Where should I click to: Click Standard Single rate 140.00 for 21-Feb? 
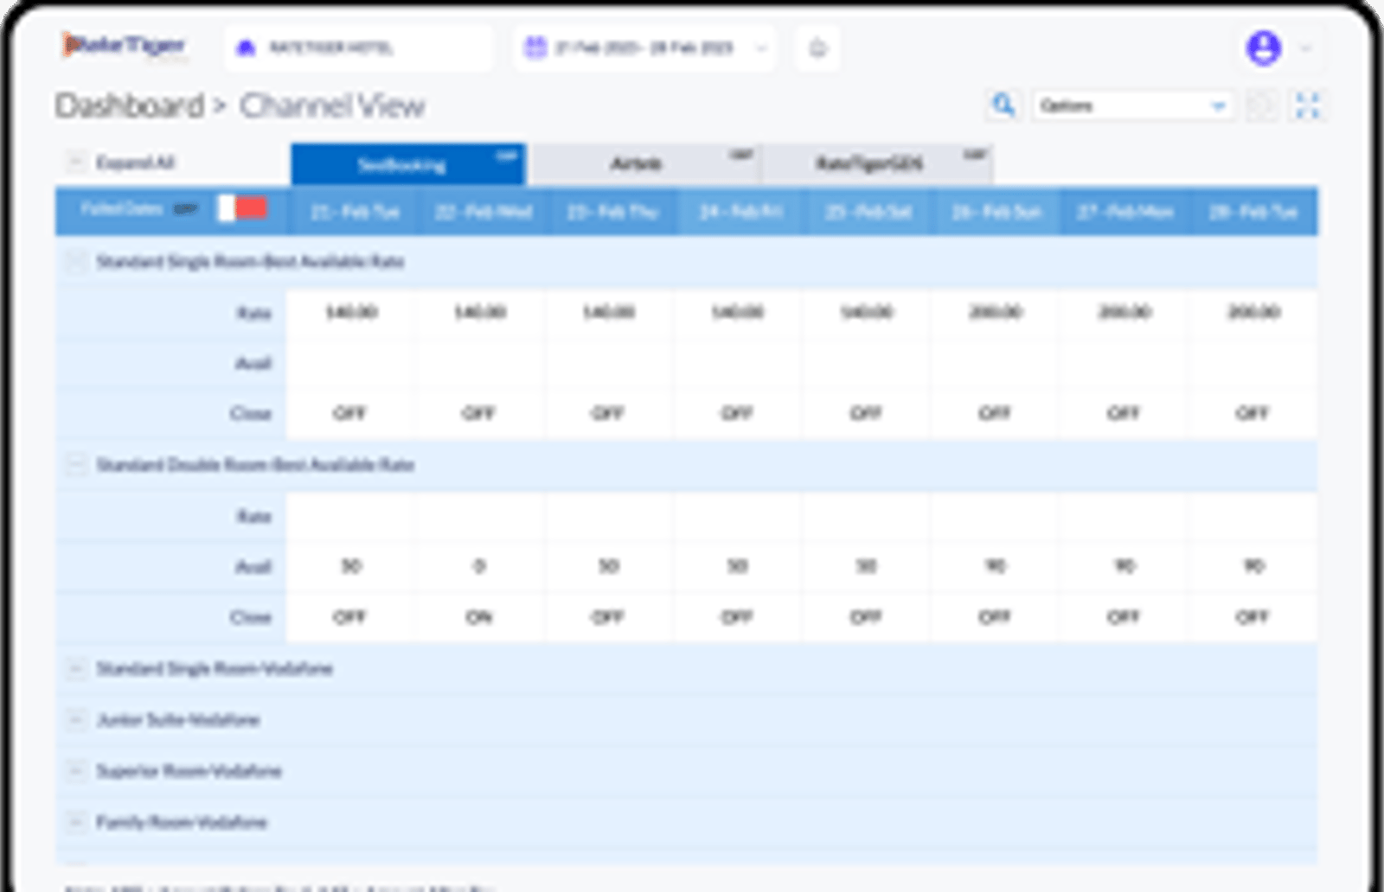[351, 312]
